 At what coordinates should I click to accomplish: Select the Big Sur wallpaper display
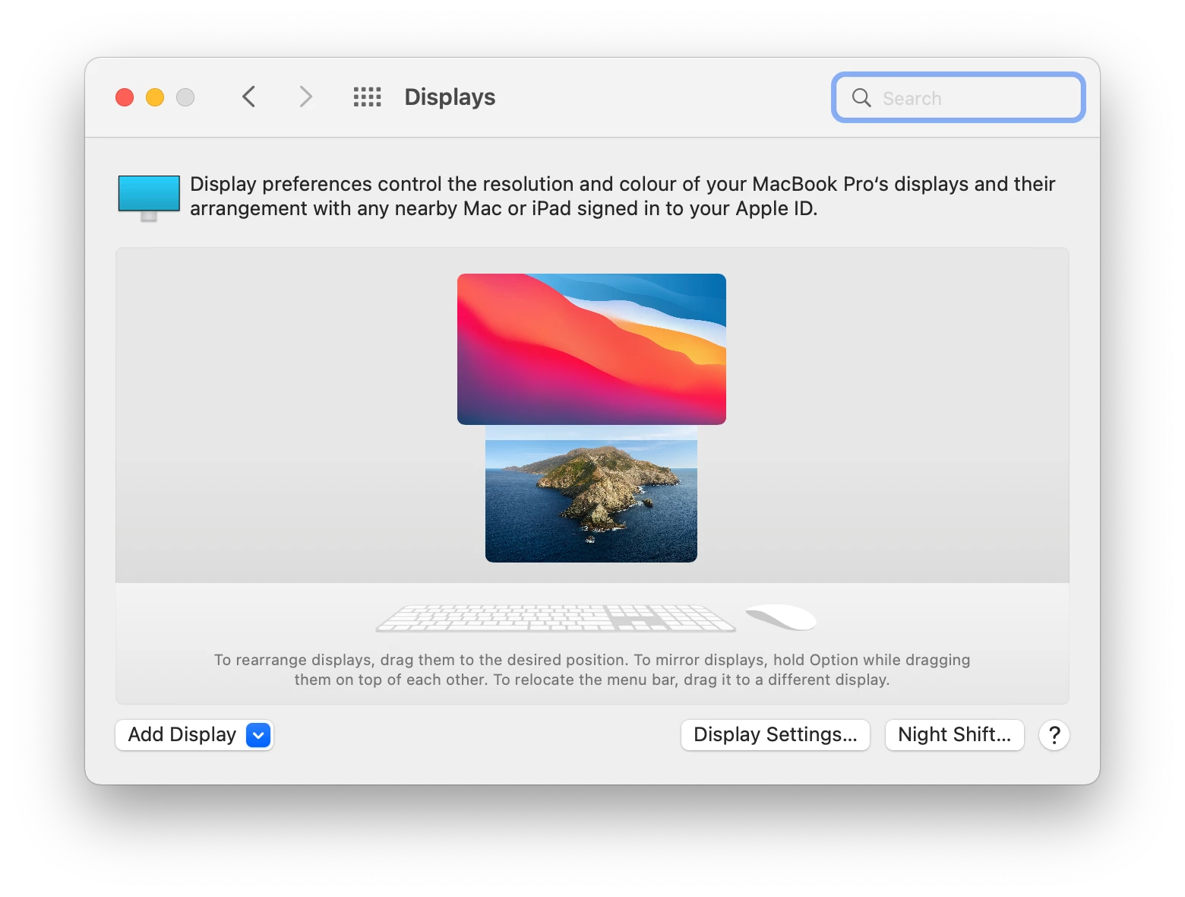pyautogui.click(x=592, y=349)
